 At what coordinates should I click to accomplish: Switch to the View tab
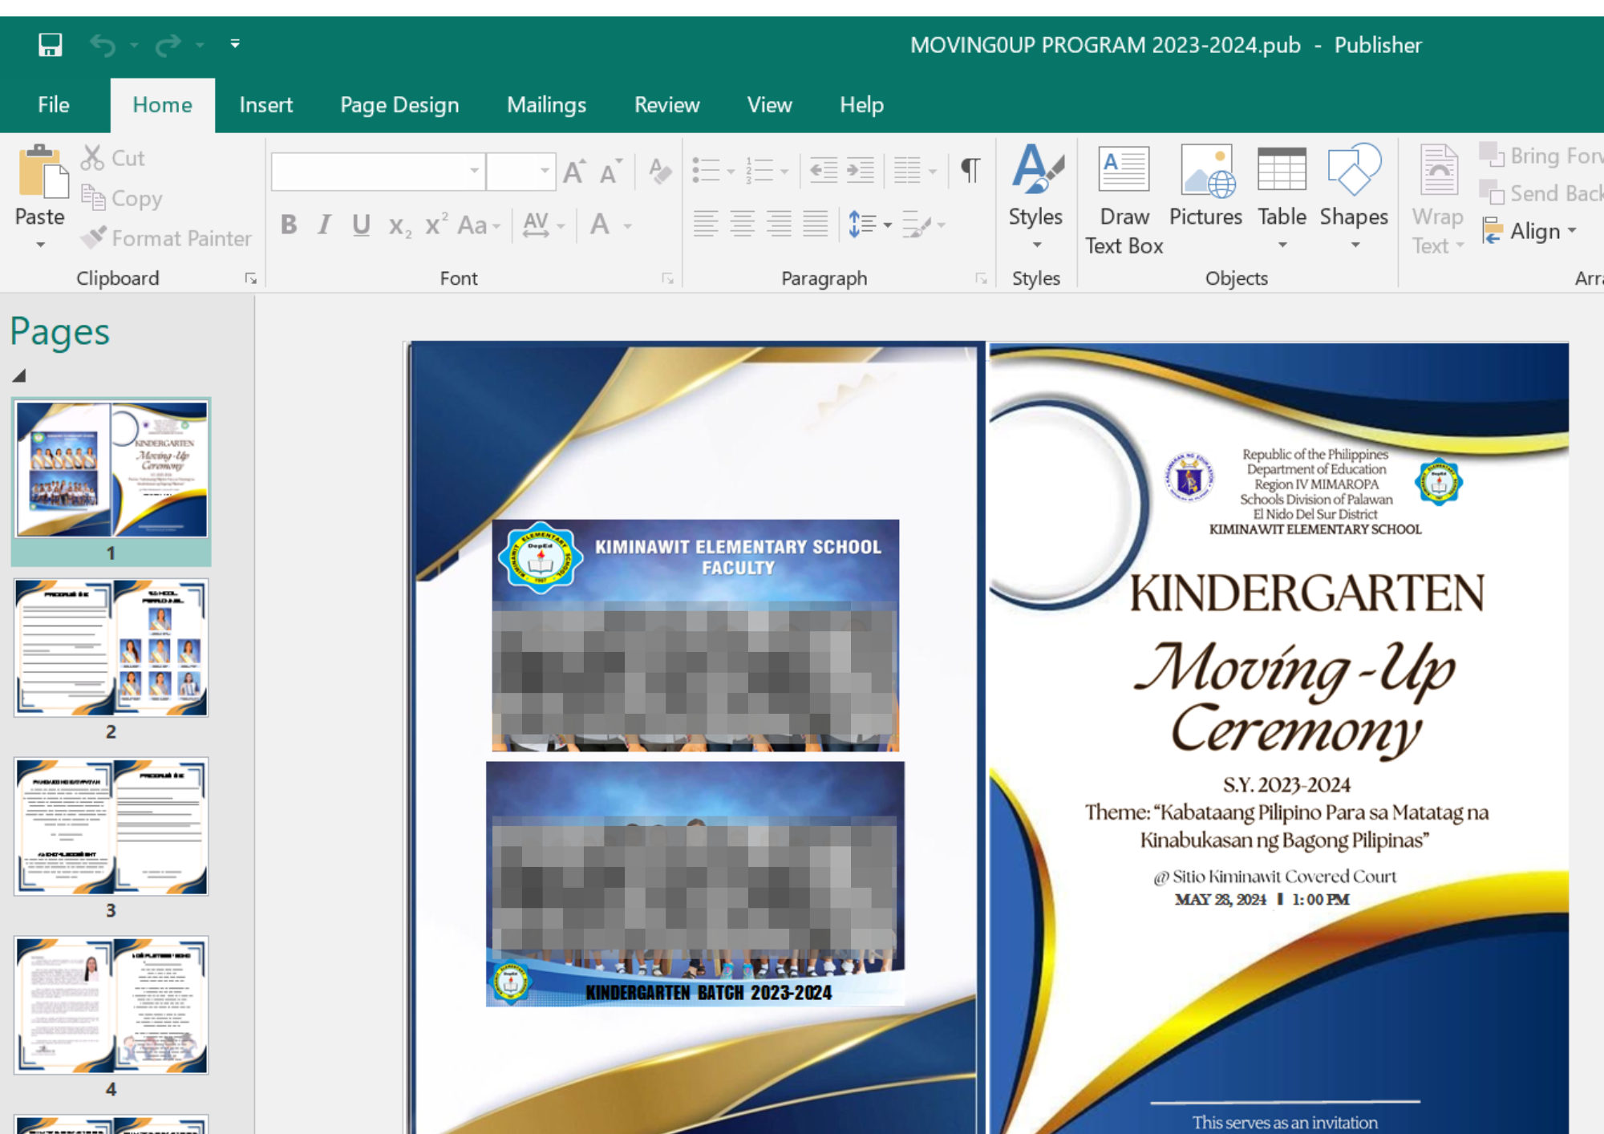click(x=769, y=105)
